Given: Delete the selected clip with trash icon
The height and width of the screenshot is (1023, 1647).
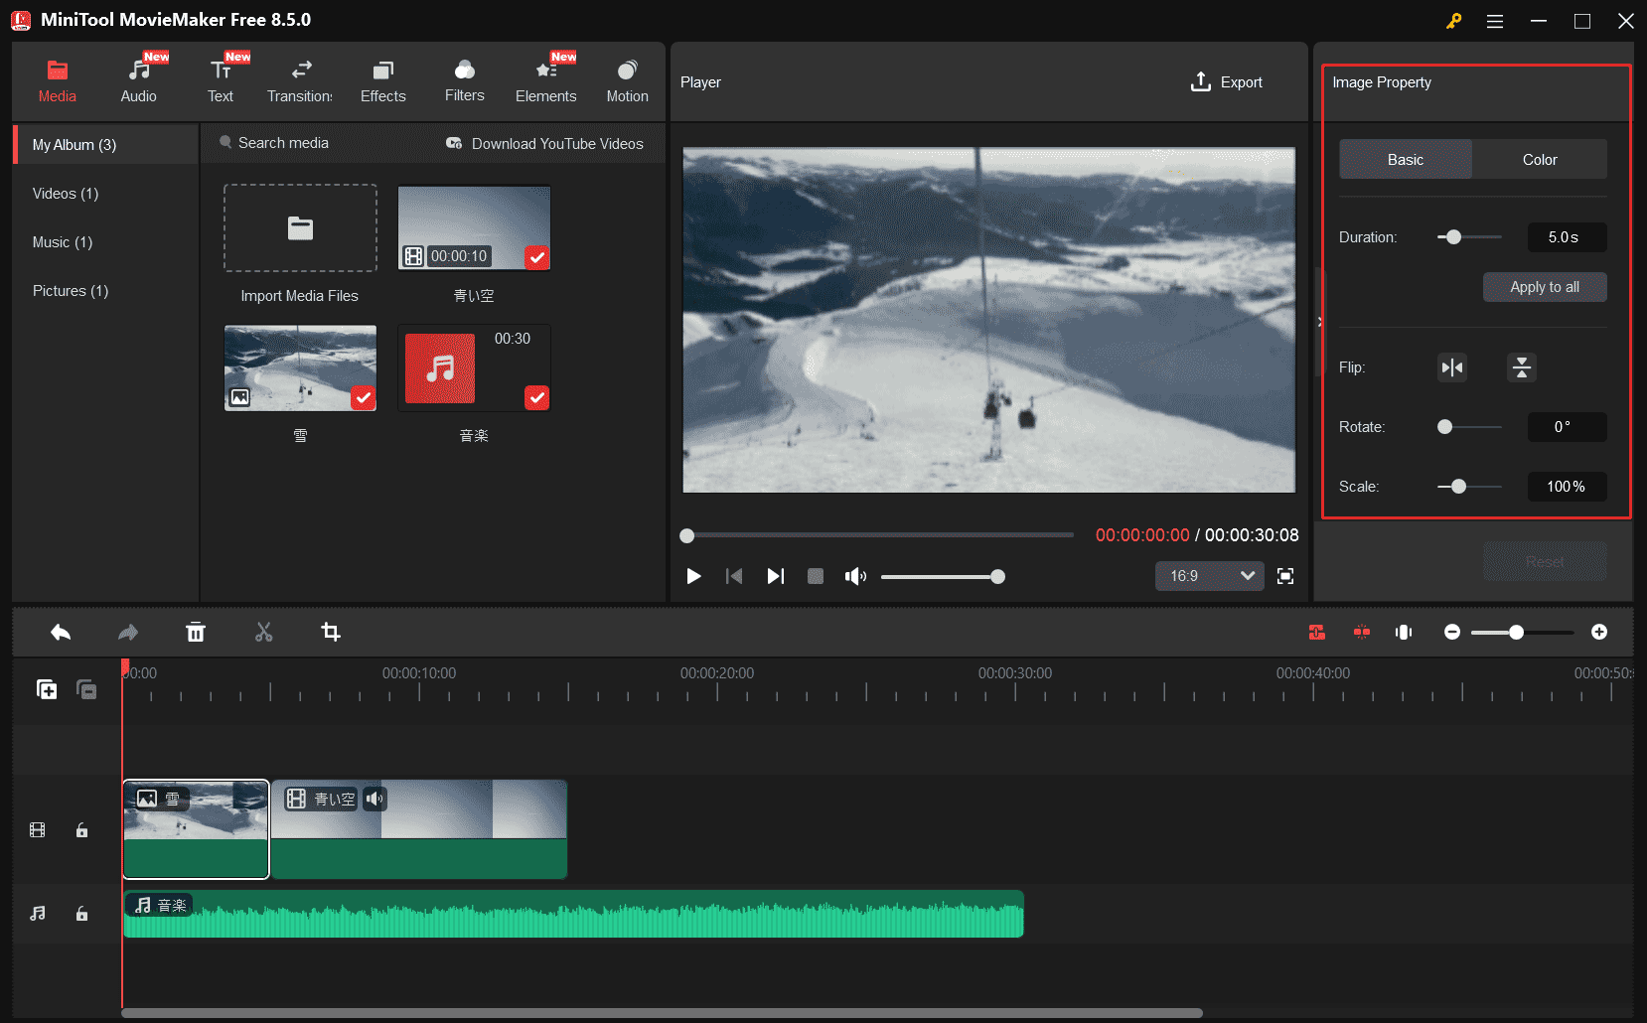Looking at the screenshot, I should (196, 632).
